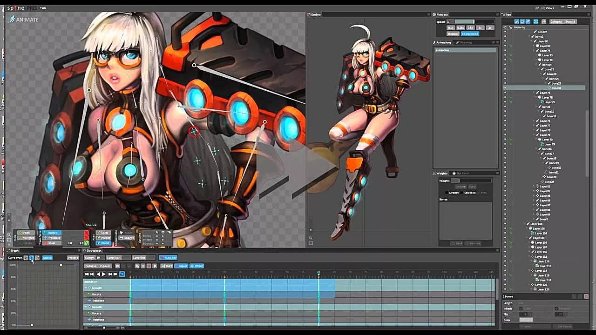596x335 pixels.
Task: Open the Animations tab
Action: 442,42
